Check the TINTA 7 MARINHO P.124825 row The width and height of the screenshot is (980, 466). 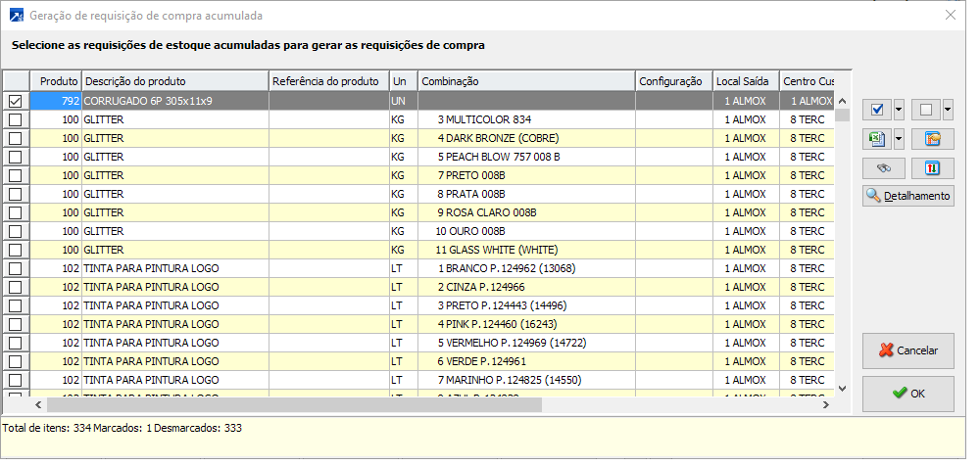coord(16,380)
